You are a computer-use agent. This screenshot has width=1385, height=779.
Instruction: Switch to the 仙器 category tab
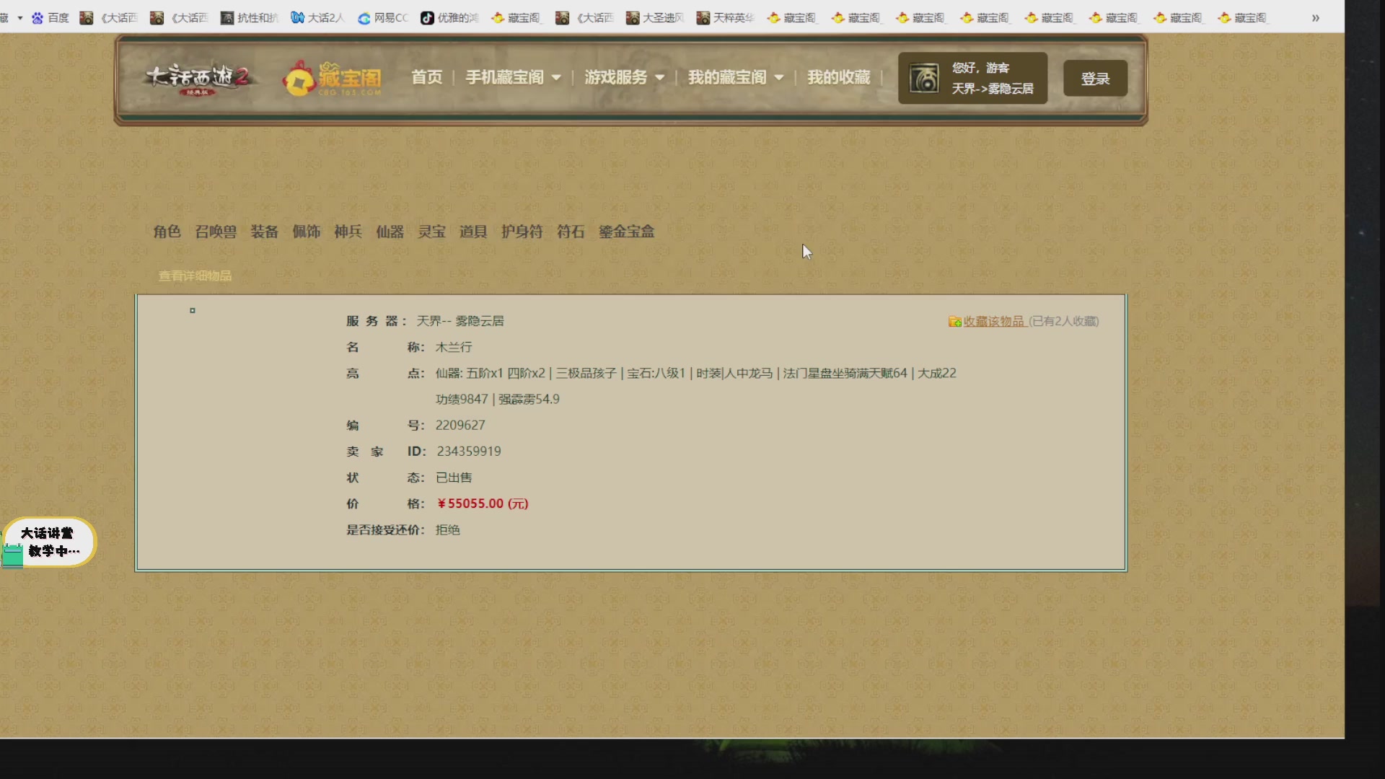click(390, 232)
